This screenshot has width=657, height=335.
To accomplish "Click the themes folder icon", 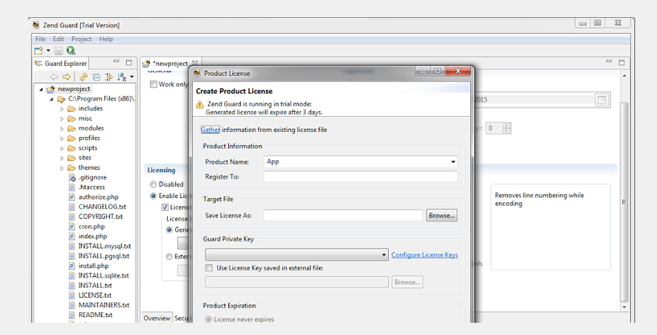I will [x=72, y=168].
